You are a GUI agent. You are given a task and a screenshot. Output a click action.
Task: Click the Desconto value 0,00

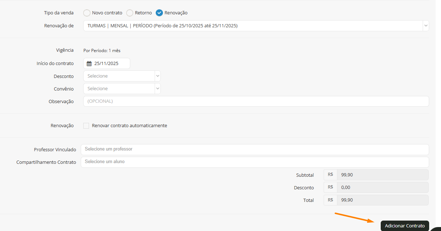[383, 188]
